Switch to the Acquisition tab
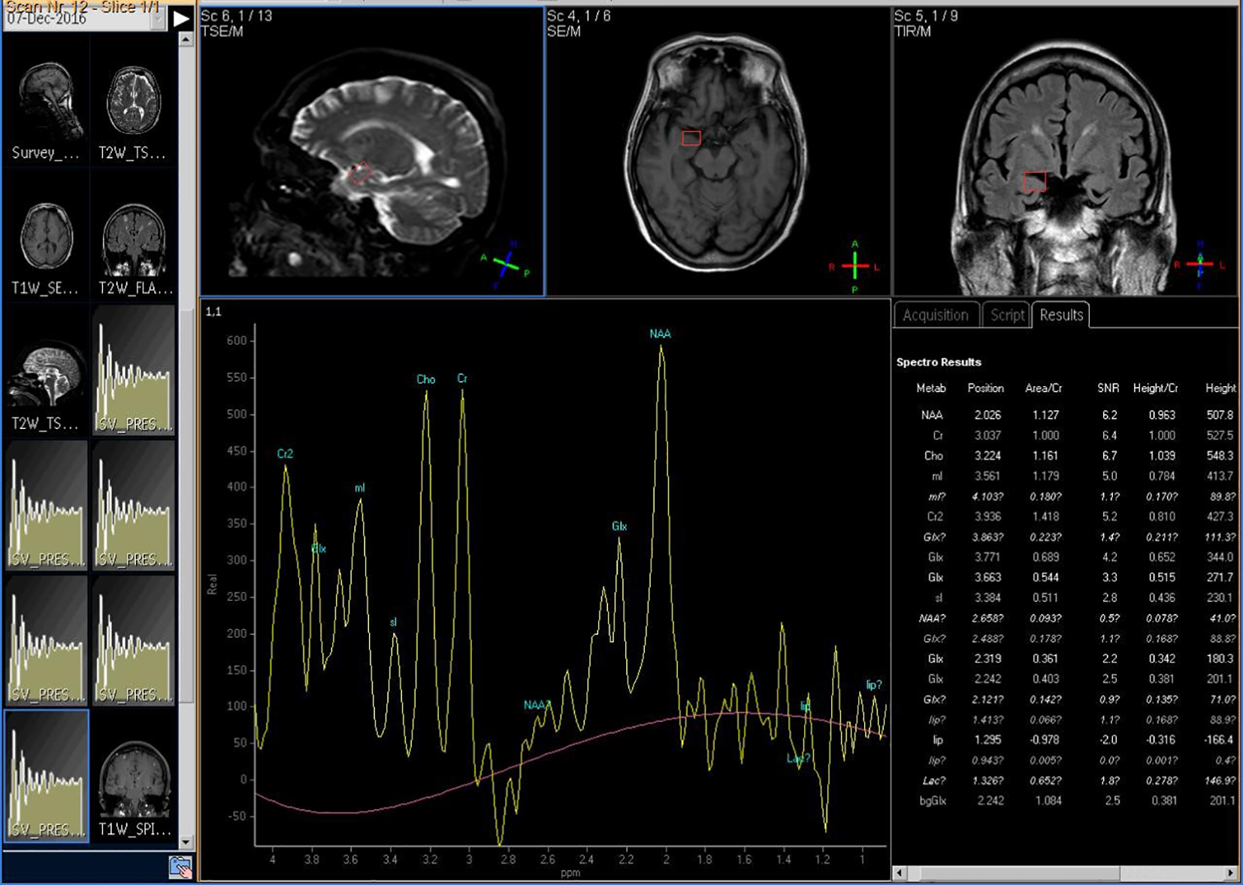 [x=935, y=315]
